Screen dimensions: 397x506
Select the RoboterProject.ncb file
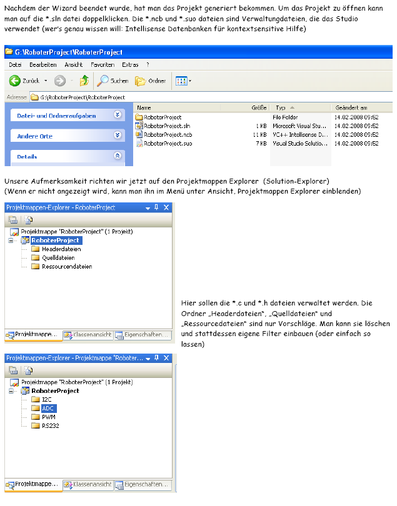pyautogui.click(x=168, y=134)
